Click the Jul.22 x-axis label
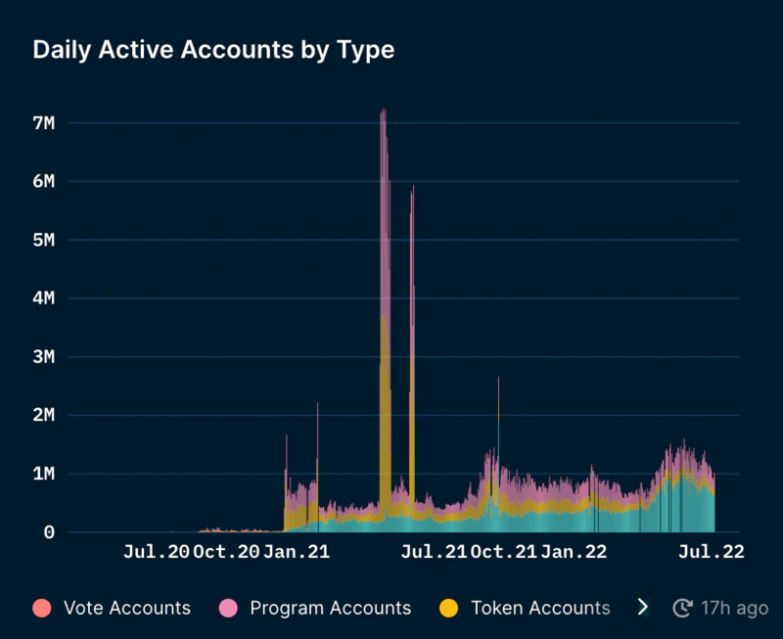 (712, 552)
